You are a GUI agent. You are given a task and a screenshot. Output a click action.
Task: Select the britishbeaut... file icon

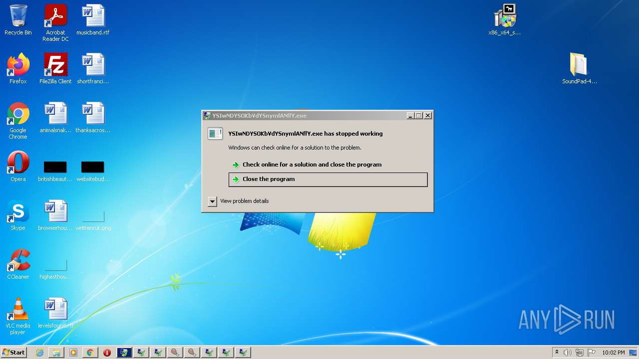tap(55, 171)
